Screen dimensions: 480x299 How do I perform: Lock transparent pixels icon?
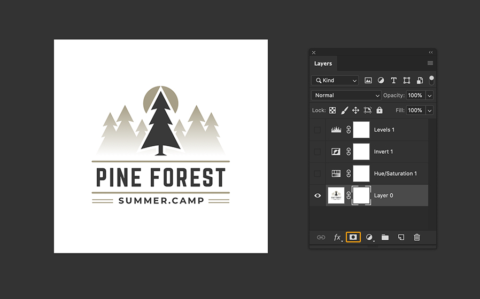[332, 111]
